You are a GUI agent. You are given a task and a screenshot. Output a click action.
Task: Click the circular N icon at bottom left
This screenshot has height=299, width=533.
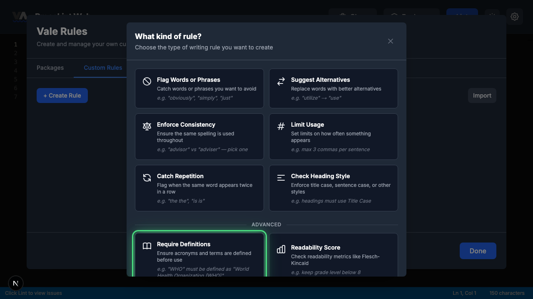pos(15,283)
